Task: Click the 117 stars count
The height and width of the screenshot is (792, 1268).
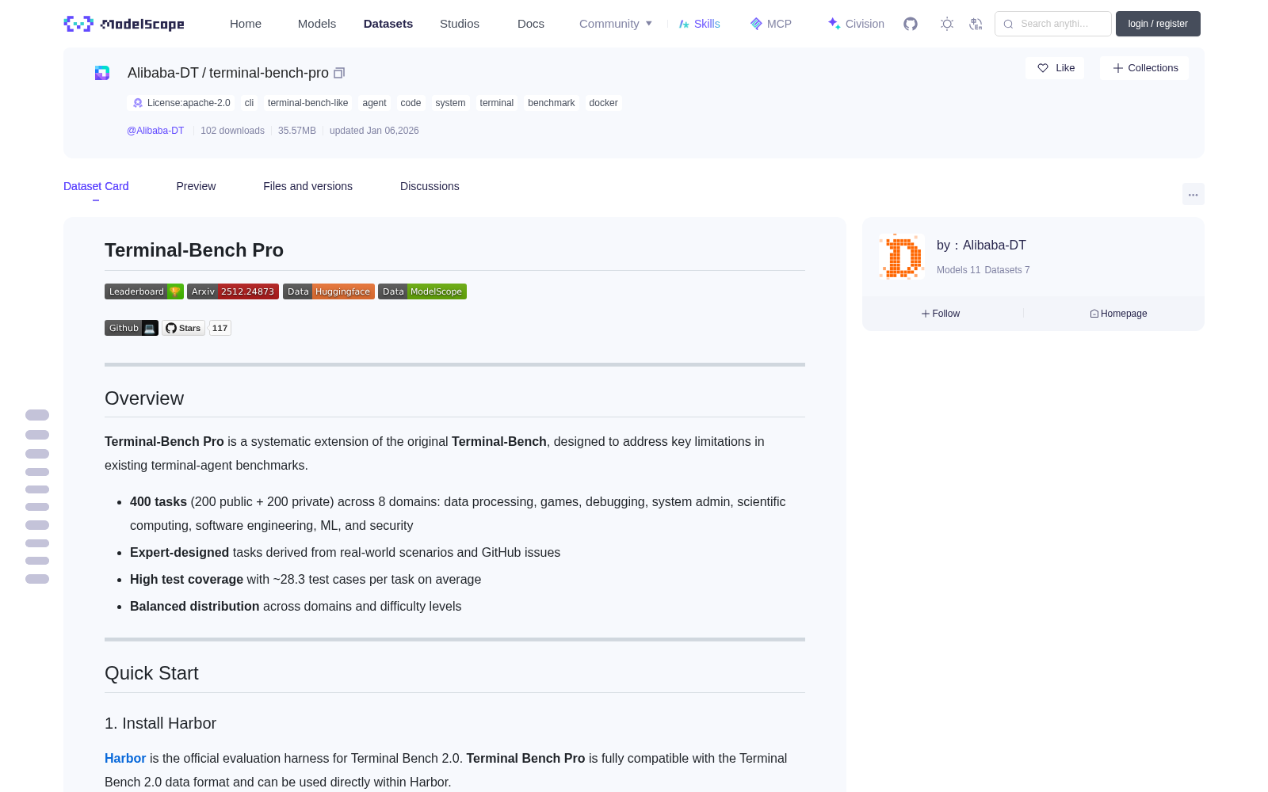Action: [x=220, y=328]
